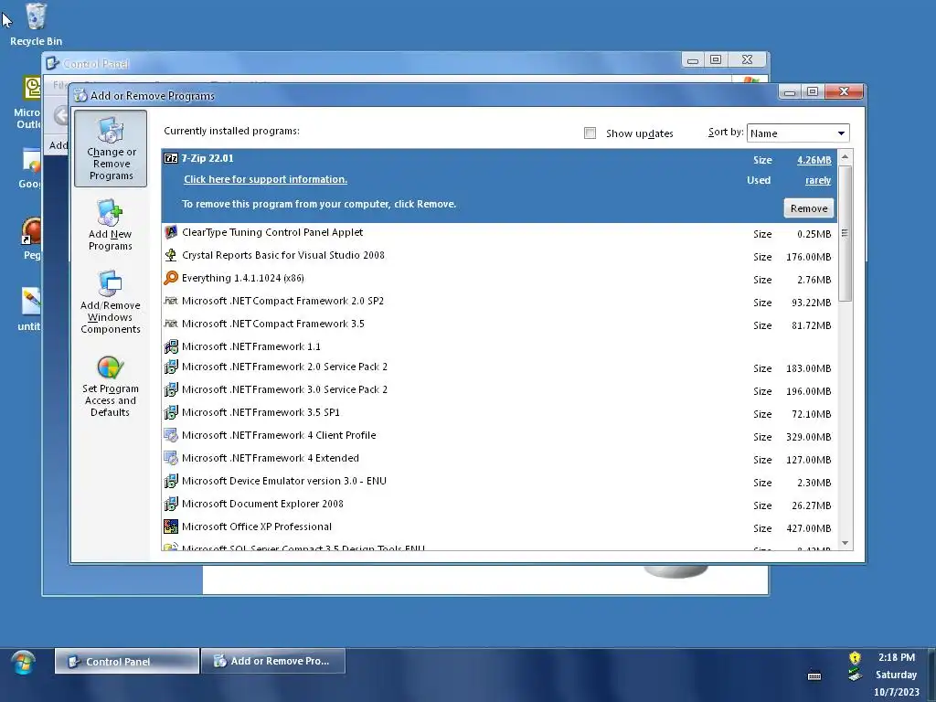Open the Change or Remove Programs pane
Viewport: 936px width, 702px height.
[x=111, y=149]
